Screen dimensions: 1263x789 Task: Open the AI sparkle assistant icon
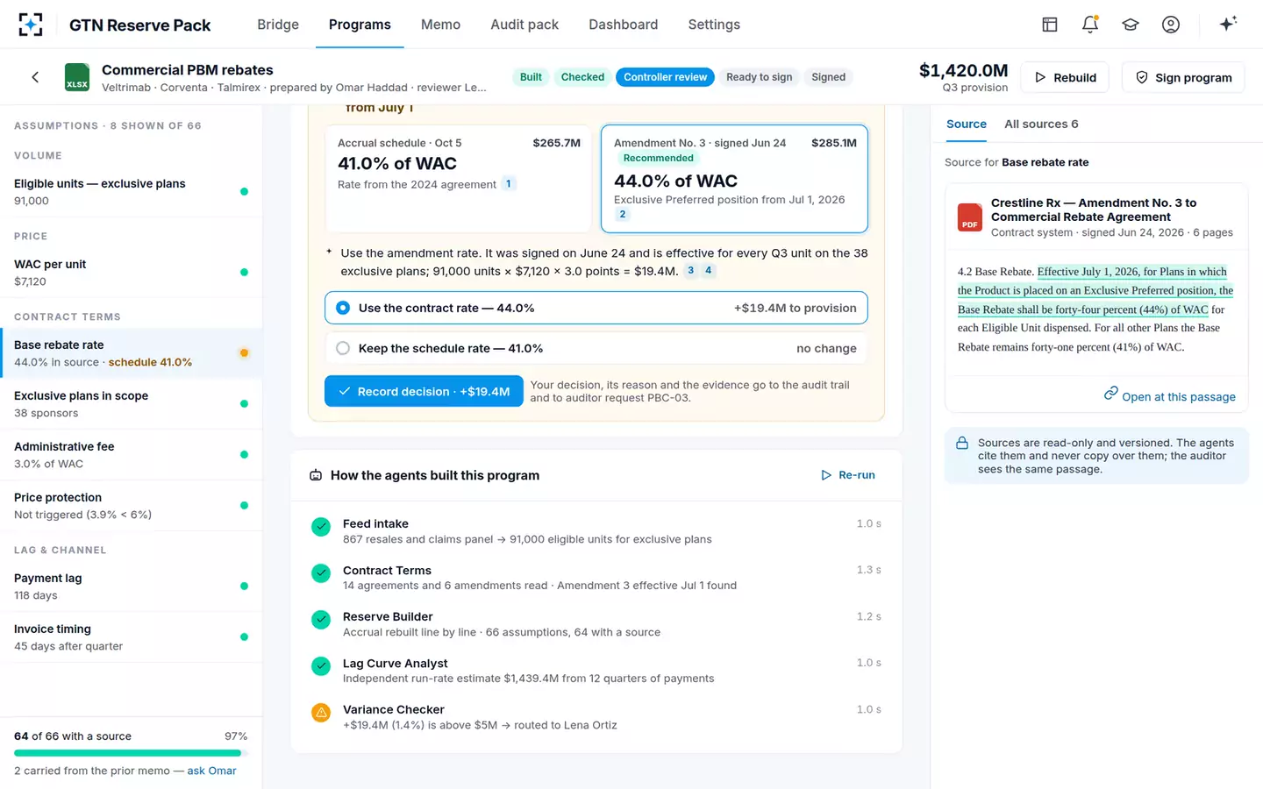pyautogui.click(x=1228, y=24)
